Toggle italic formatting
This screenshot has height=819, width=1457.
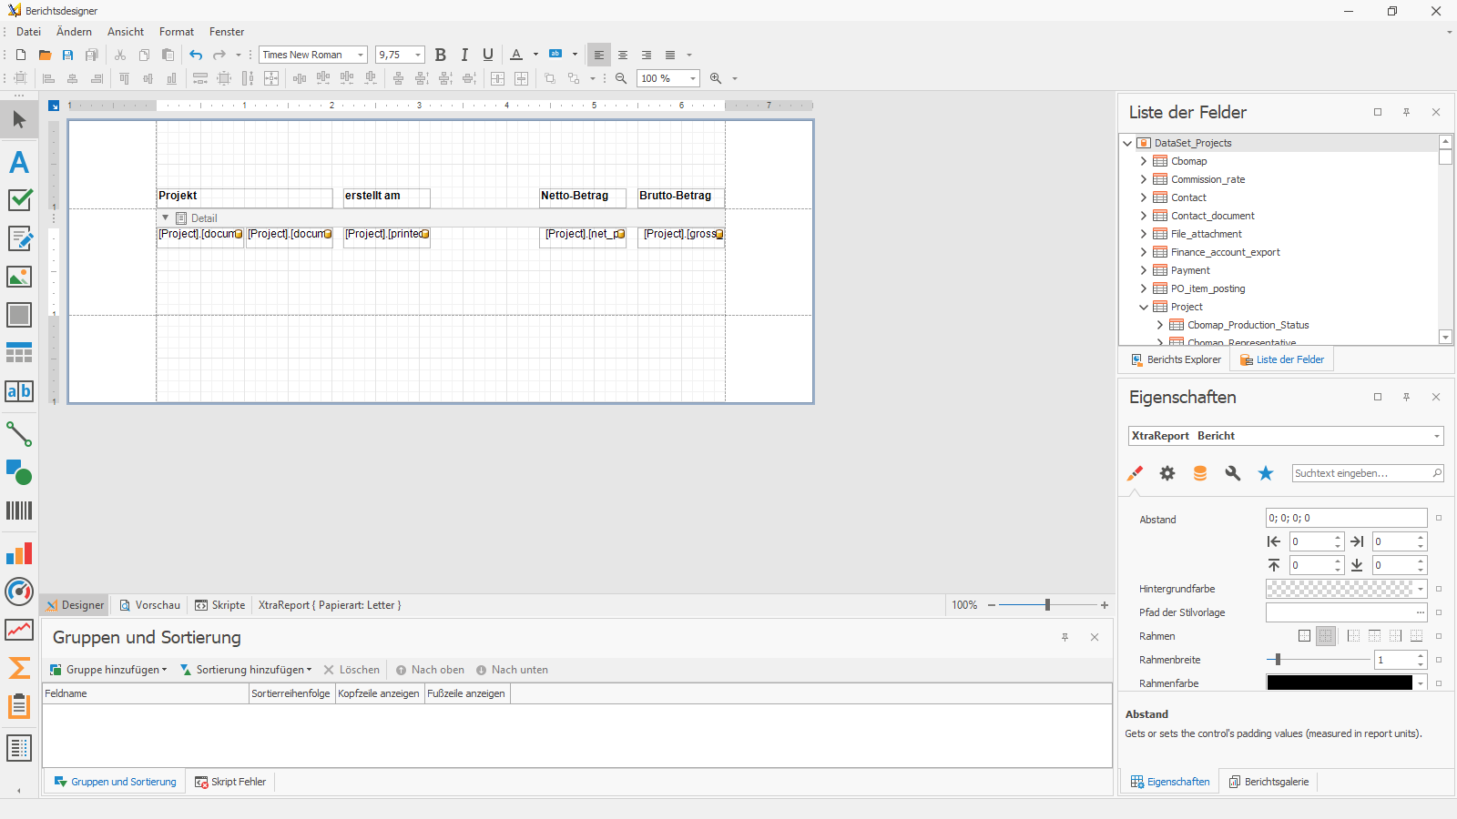(x=464, y=55)
